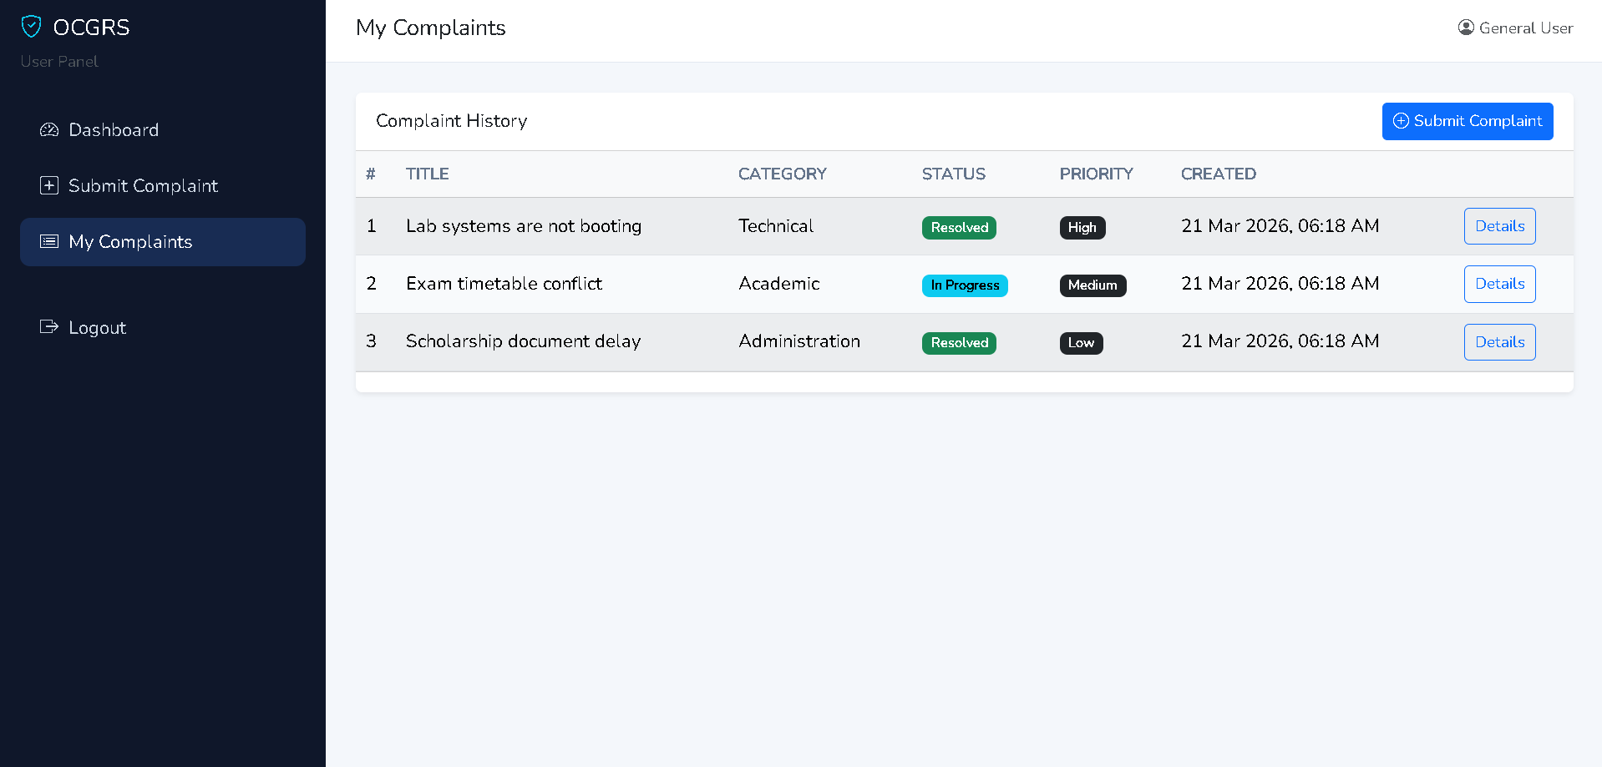The width and height of the screenshot is (1602, 767).
Task: View Details for Lab systems are not booting
Action: click(x=1499, y=226)
